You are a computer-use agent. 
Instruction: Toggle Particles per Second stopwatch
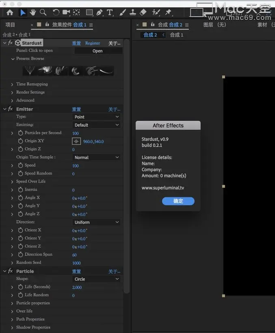pyautogui.click(x=20, y=133)
